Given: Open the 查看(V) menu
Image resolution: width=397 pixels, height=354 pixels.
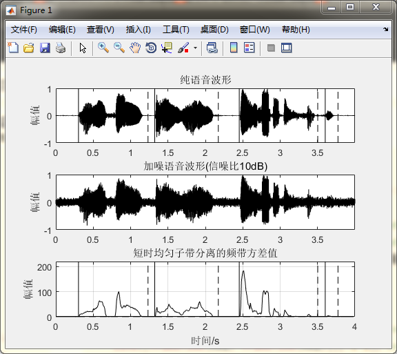Looking at the screenshot, I should pyautogui.click(x=100, y=30).
